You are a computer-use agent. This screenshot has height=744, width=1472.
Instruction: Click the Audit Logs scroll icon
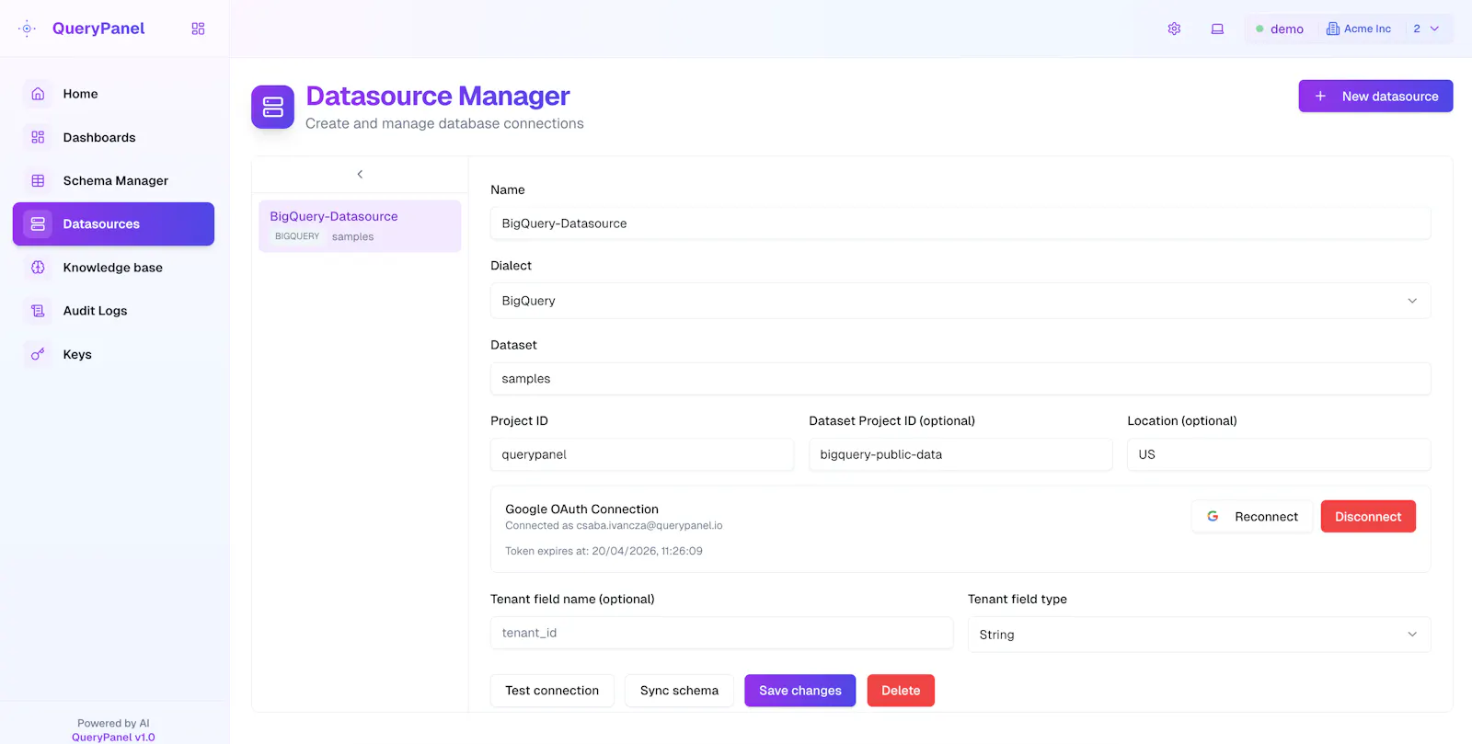[38, 311]
